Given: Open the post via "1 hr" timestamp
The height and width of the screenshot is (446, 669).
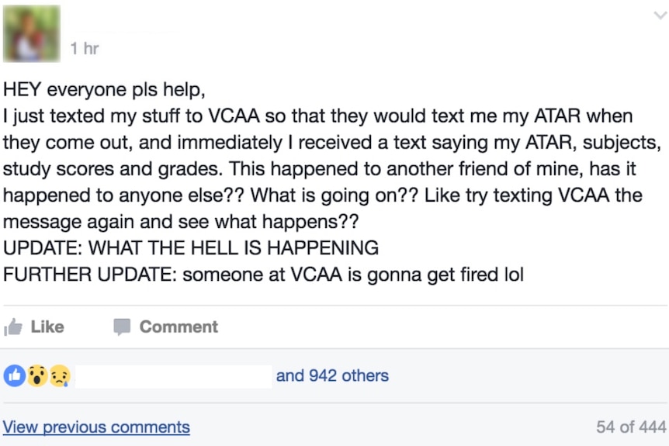Looking at the screenshot, I should 85,48.
